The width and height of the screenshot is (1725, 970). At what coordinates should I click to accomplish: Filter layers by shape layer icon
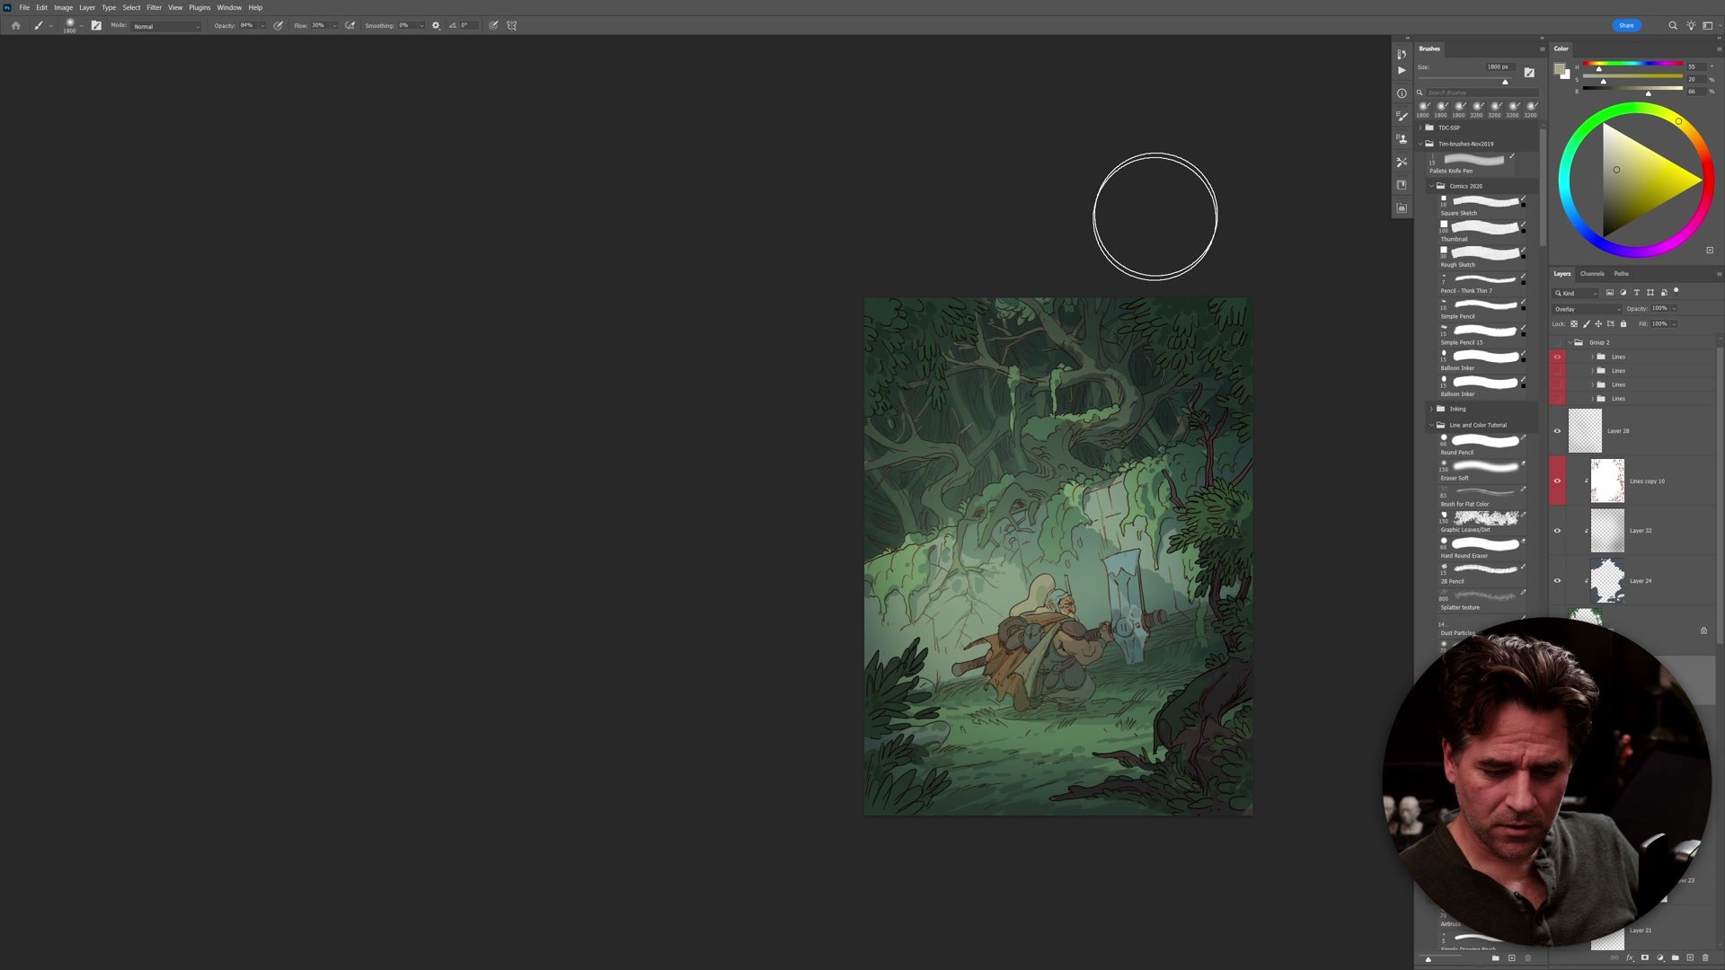point(1650,293)
